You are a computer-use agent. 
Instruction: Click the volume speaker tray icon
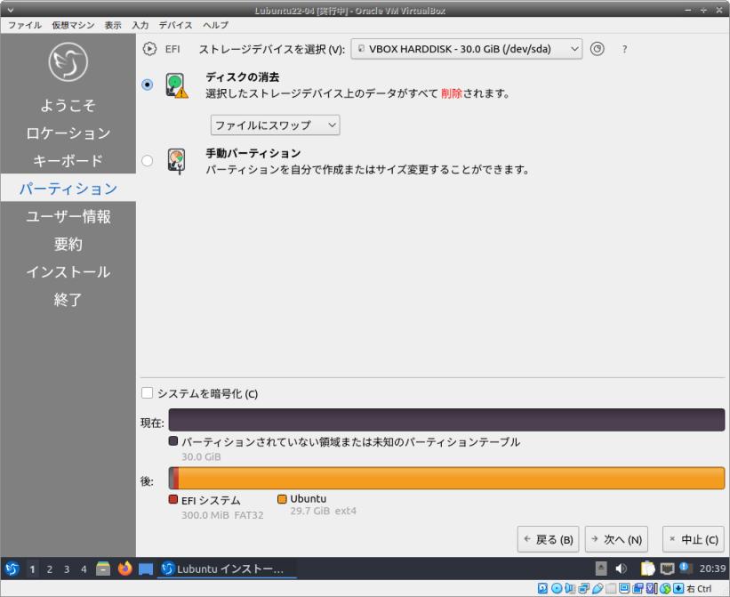[x=621, y=569]
